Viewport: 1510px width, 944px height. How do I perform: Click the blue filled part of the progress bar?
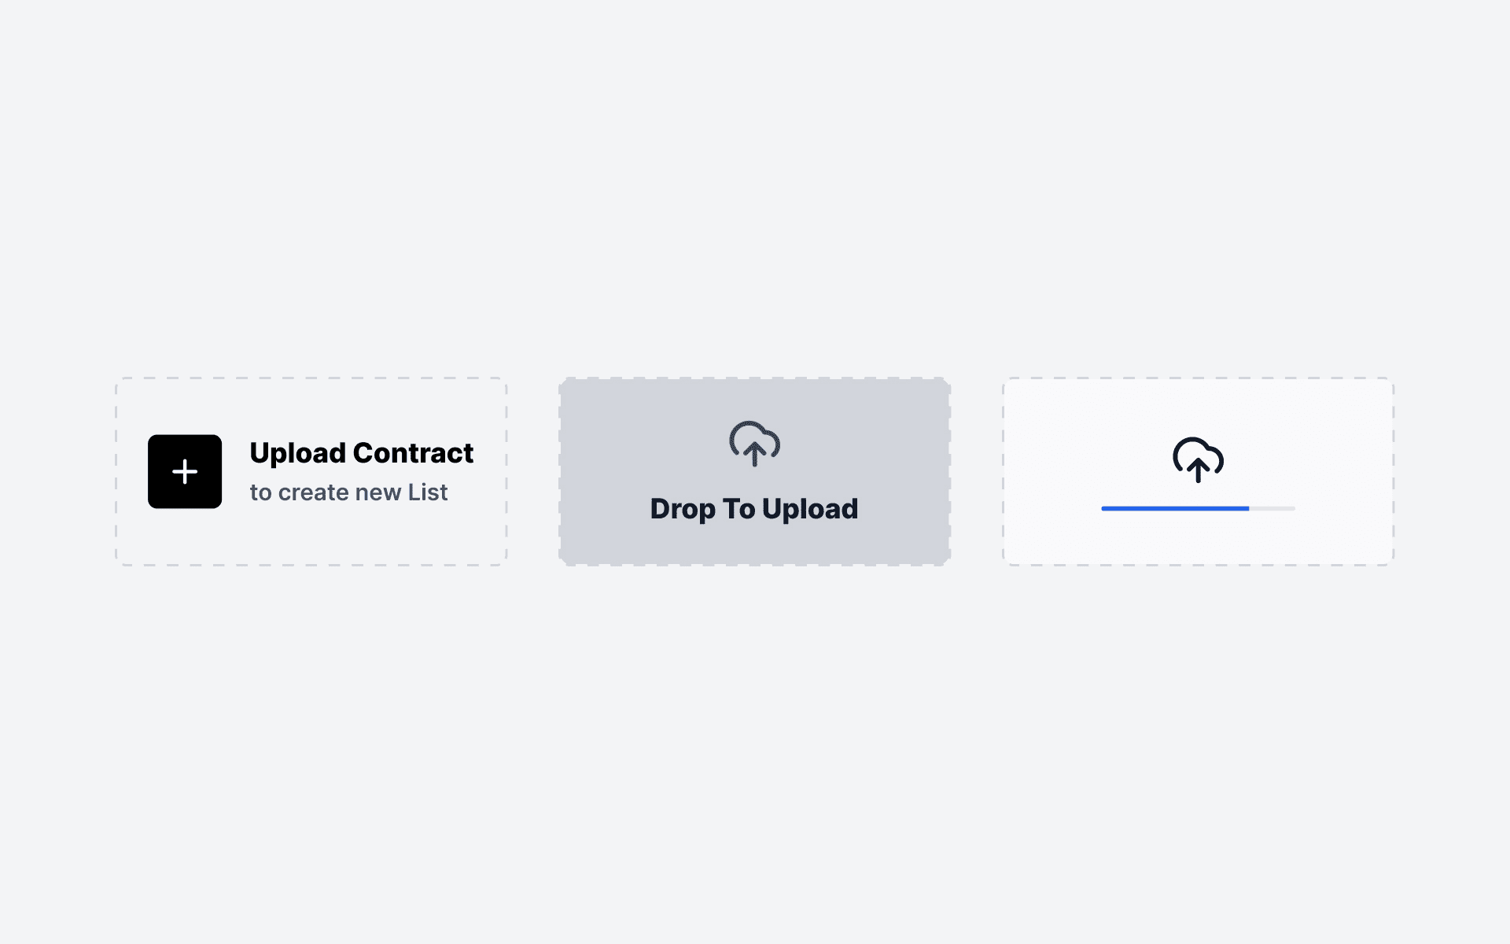(1174, 509)
